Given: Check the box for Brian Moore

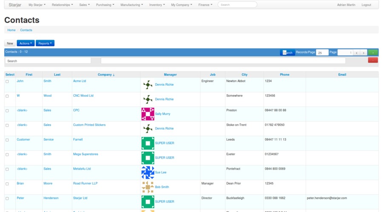Looking at the screenshot, I should [x=7, y=184].
